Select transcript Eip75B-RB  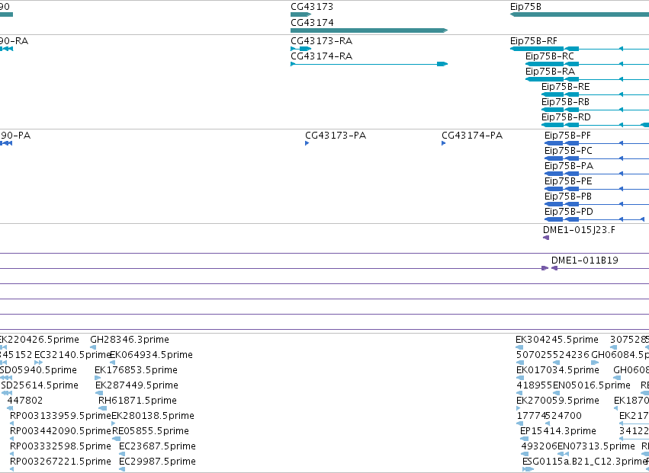click(565, 102)
